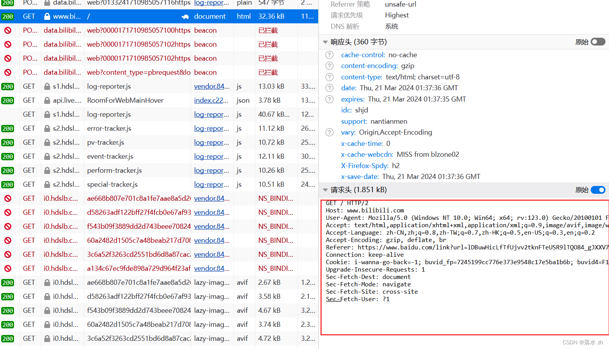609x349 pixels.
Task: Select the highlighted www.bi... document request row
Action: tap(159, 16)
